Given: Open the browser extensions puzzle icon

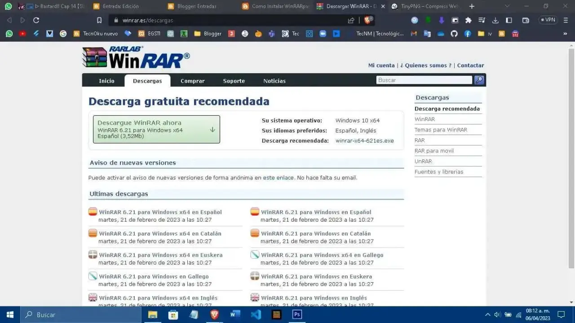Looking at the screenshot, I should point(468,20).
